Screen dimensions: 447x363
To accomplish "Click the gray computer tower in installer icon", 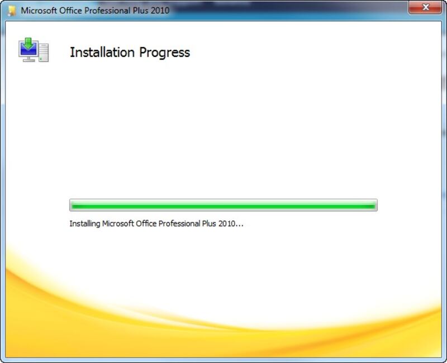I will (43, 52).
